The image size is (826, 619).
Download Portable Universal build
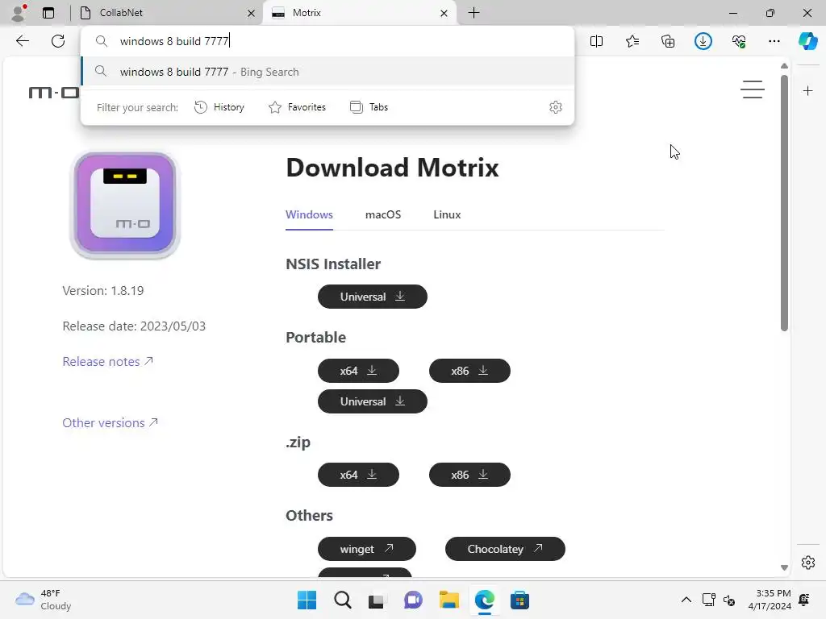(x=373, y=401)
